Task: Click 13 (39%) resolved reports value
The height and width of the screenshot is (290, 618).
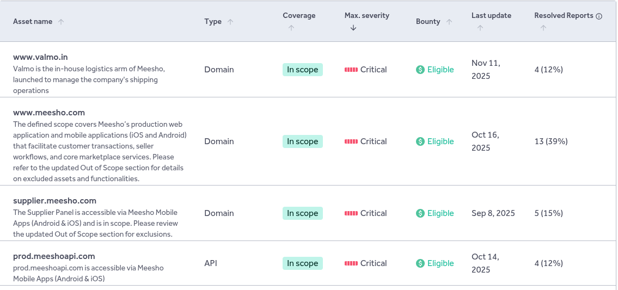Action: [551, 141]
